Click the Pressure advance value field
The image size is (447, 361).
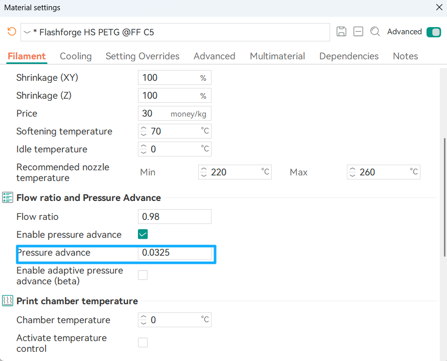coord(174,253)
